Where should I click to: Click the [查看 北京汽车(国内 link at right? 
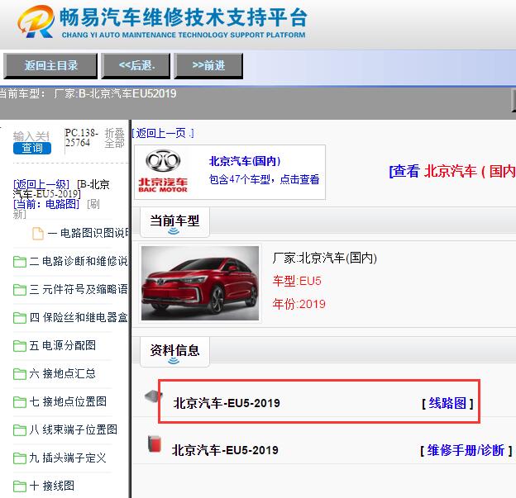pyautogui.click(x=452, y=171)
